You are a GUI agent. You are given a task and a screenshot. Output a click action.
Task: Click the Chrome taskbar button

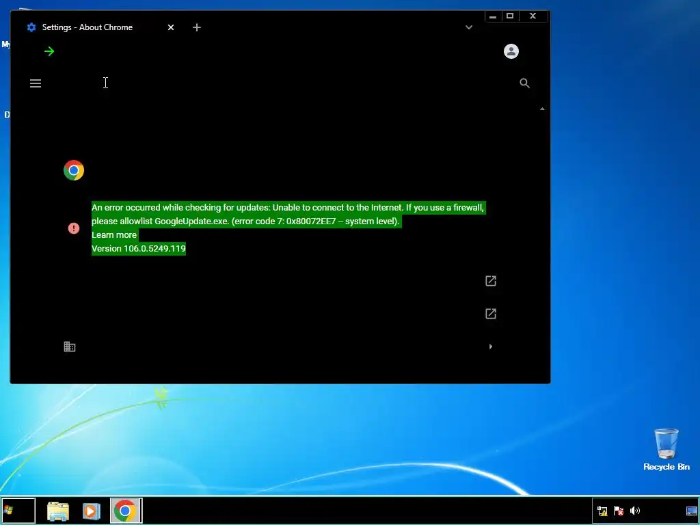click(x=126, y=511)
